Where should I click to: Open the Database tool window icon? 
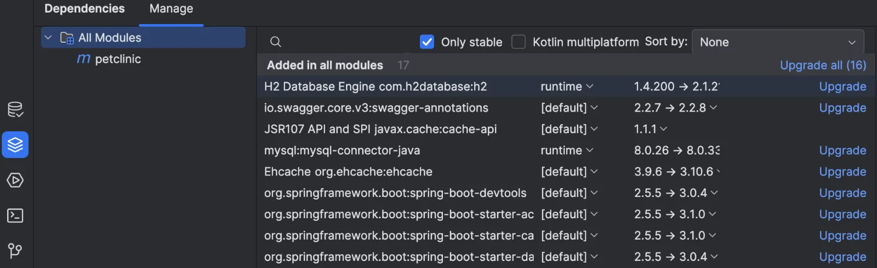pyautogui.click(x=15, y=109)
